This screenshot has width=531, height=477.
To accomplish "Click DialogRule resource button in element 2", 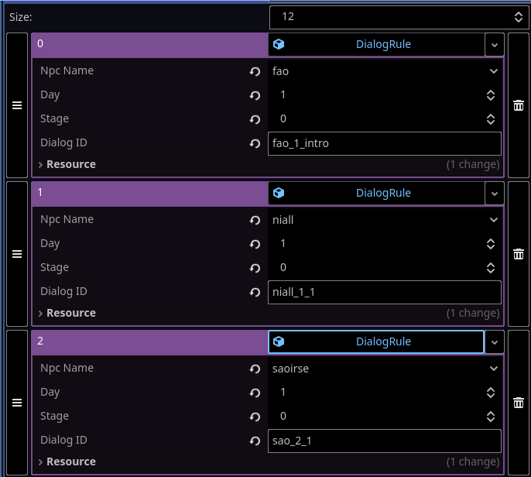I will [x=376, y=341].
